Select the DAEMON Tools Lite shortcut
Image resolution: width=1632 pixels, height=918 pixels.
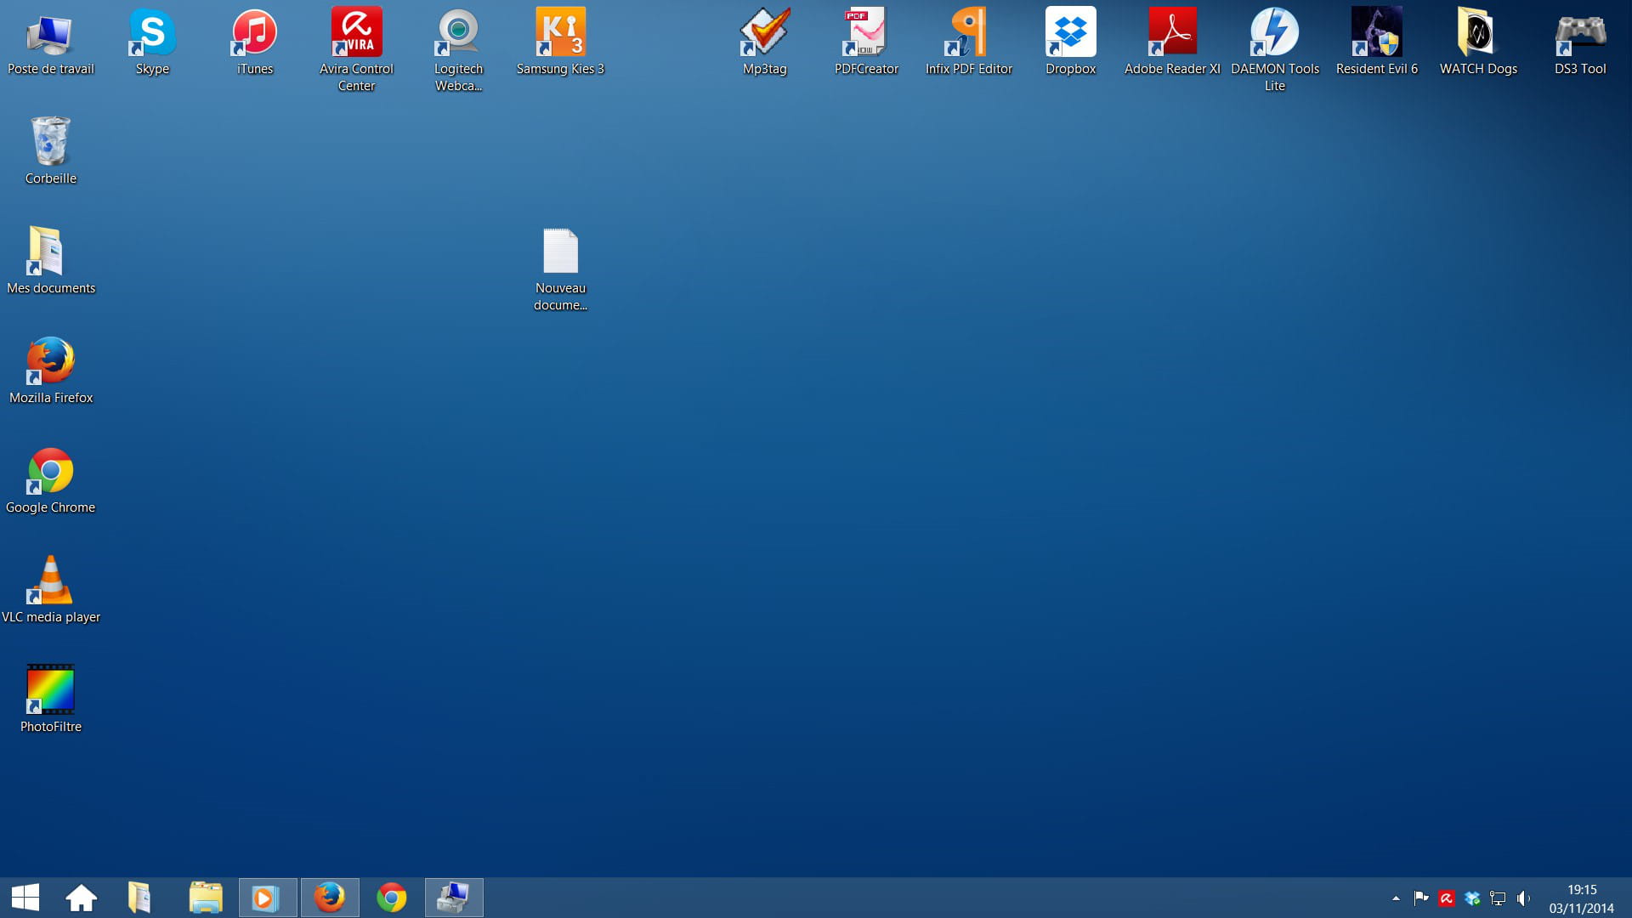point(1274,50)
